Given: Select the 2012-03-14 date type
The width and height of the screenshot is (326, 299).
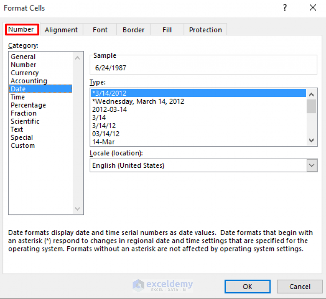Looking at the screenshot, I should click(198, 110).
